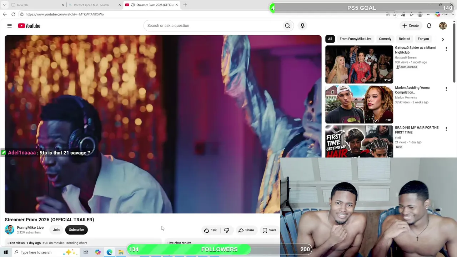Image resolution: width=457 pixels, height=257 pixels.
Task: Go to YouTube home via logo
Action: [29, 26]
